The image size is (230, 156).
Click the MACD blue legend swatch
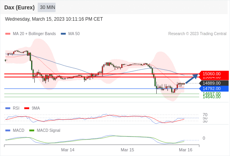pyautogui.click(x=8, y=131)
